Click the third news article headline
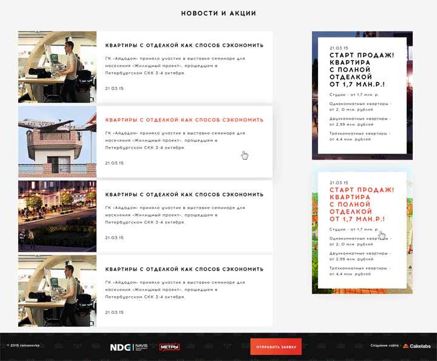Image resolution: width=437 pixels, height=361 pixels. point(184,195)
